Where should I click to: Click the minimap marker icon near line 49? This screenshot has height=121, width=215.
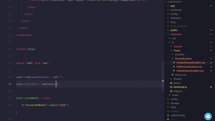163,81
